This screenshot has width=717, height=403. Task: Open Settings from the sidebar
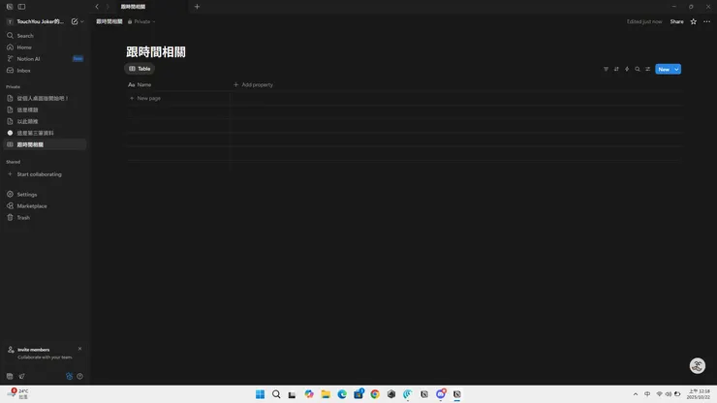click(45, 195)
